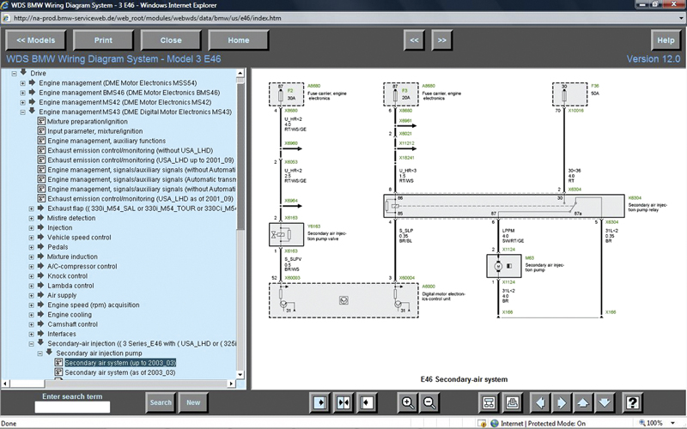Click the Internet zone globe icon in status bar
The height and width of the screenshot is (429, 687).
click(495, 423)
